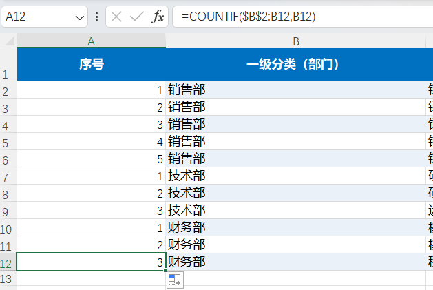The image size is (433, 290).
Task: Click the Insert Function fx icon
Action: [x=158, y=17]
